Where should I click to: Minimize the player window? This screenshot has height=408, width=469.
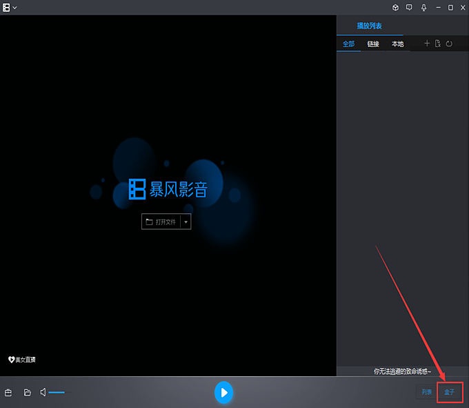click(x=438, y=8)
